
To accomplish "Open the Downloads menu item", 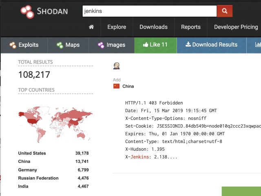I will pyautogui.click(x=153, y=27).
